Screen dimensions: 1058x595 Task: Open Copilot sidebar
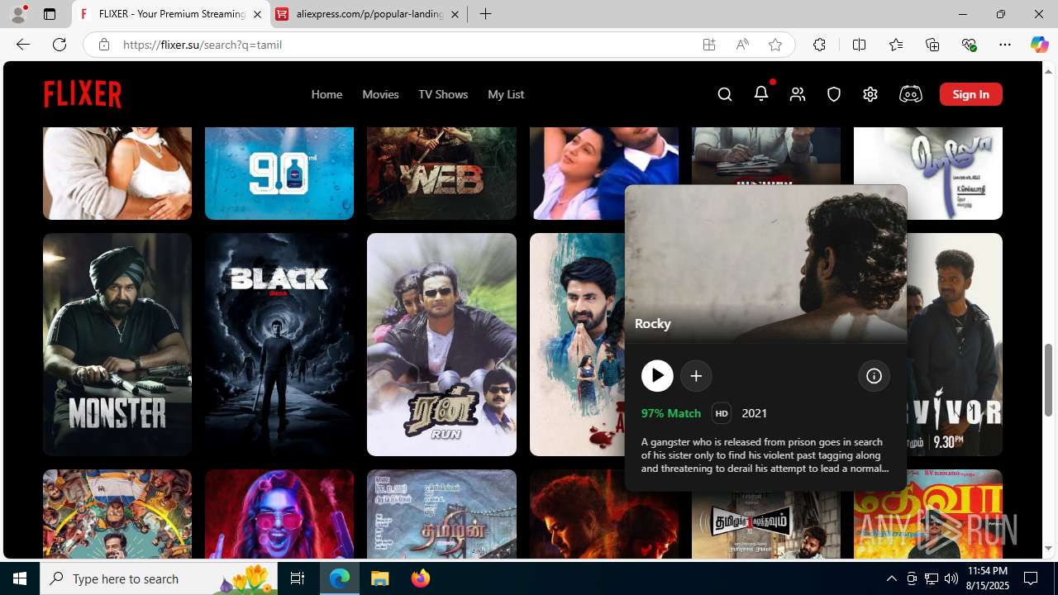(x=1039, y=45)
